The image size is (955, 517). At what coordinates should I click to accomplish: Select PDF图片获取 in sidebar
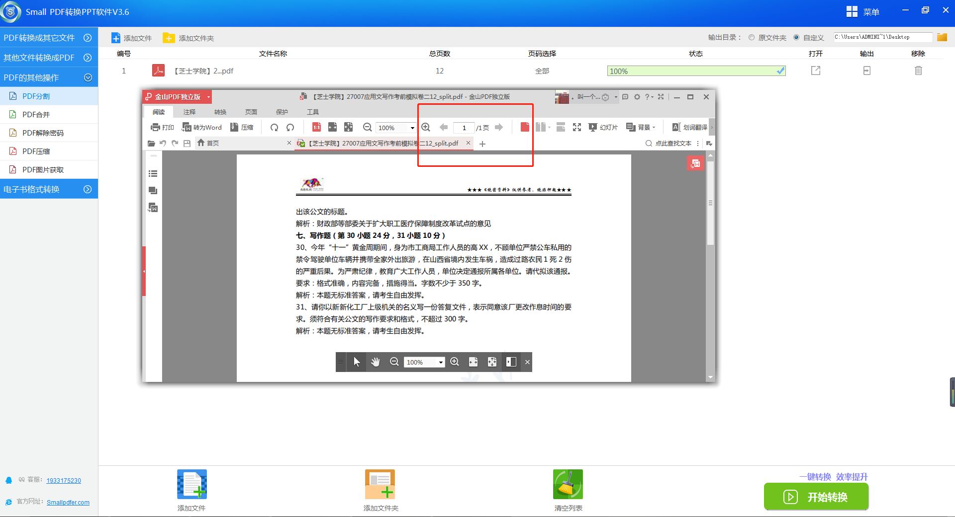coord(49,170)
